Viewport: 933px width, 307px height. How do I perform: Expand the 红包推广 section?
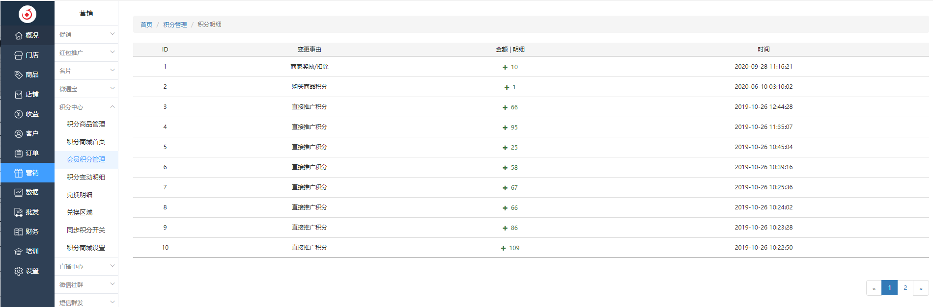click(x=86, y=52)
